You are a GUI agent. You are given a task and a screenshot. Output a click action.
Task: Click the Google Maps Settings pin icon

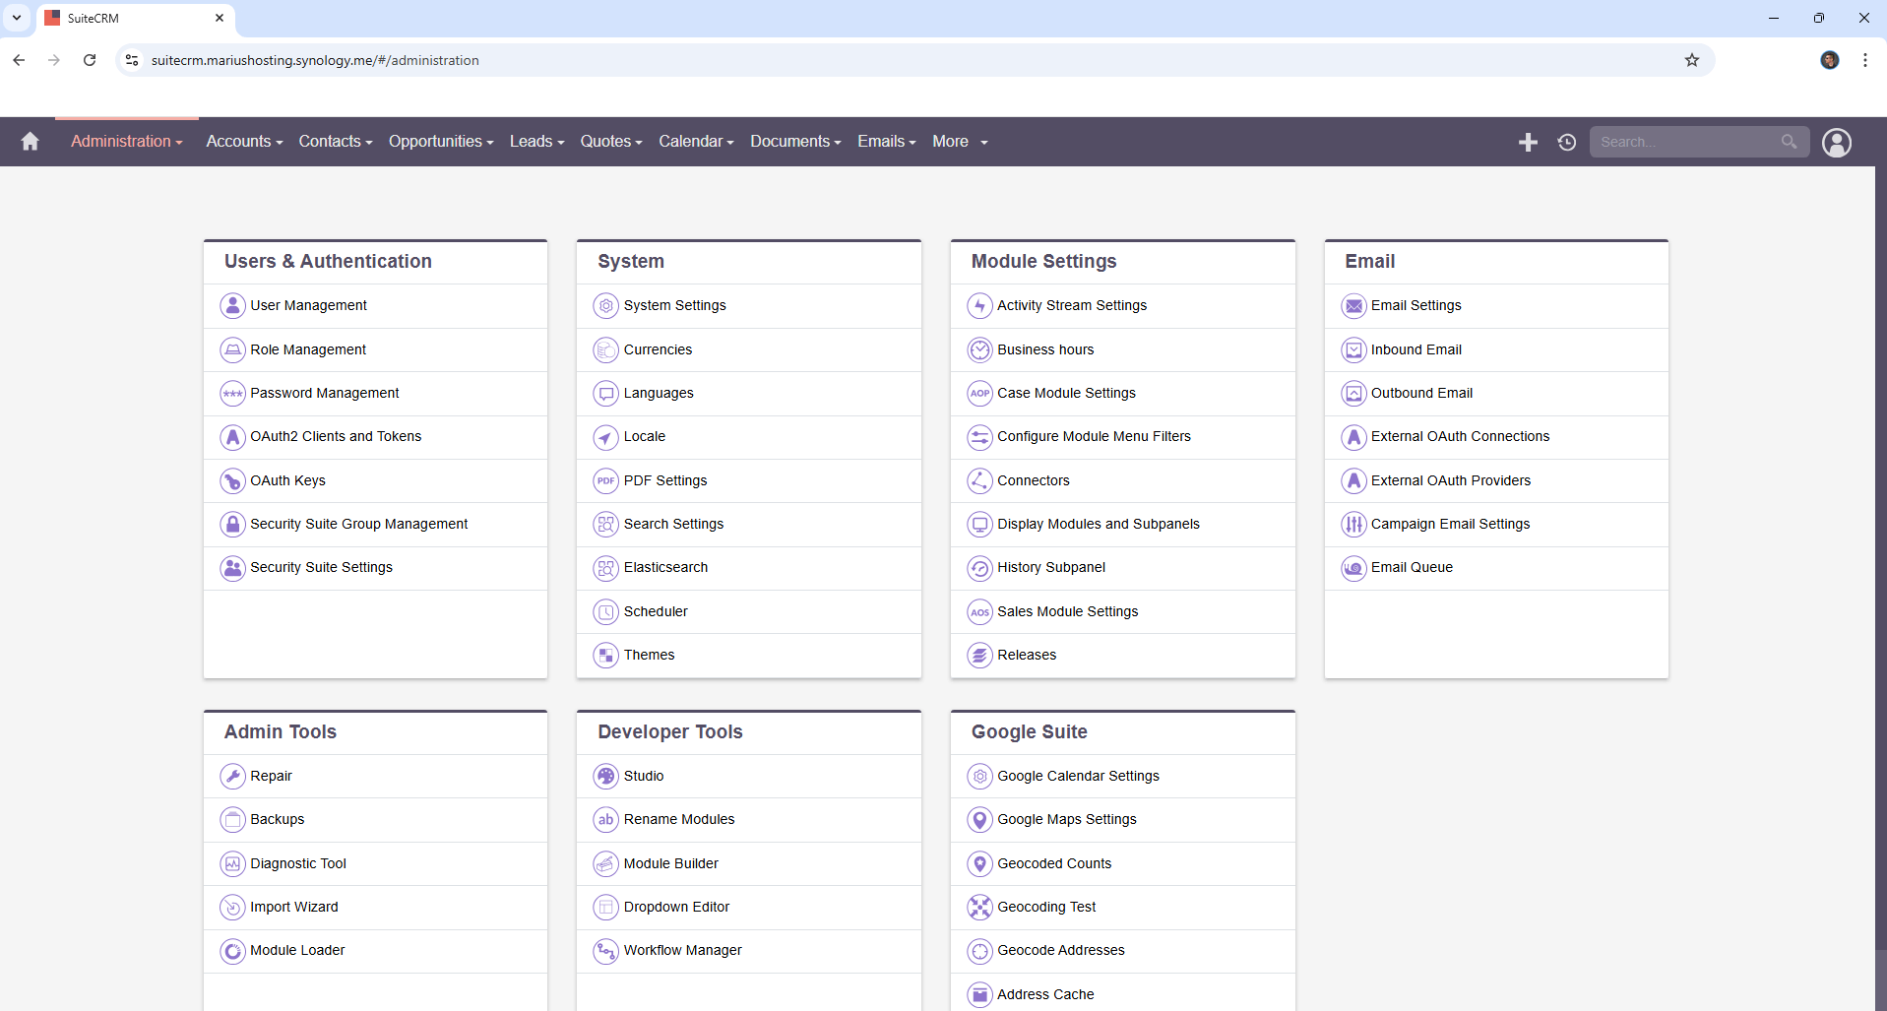[x=979, y=820]
